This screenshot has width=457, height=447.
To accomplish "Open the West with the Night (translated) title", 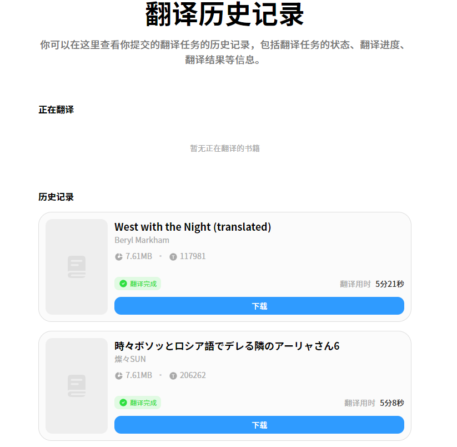I will pos(193,227).
